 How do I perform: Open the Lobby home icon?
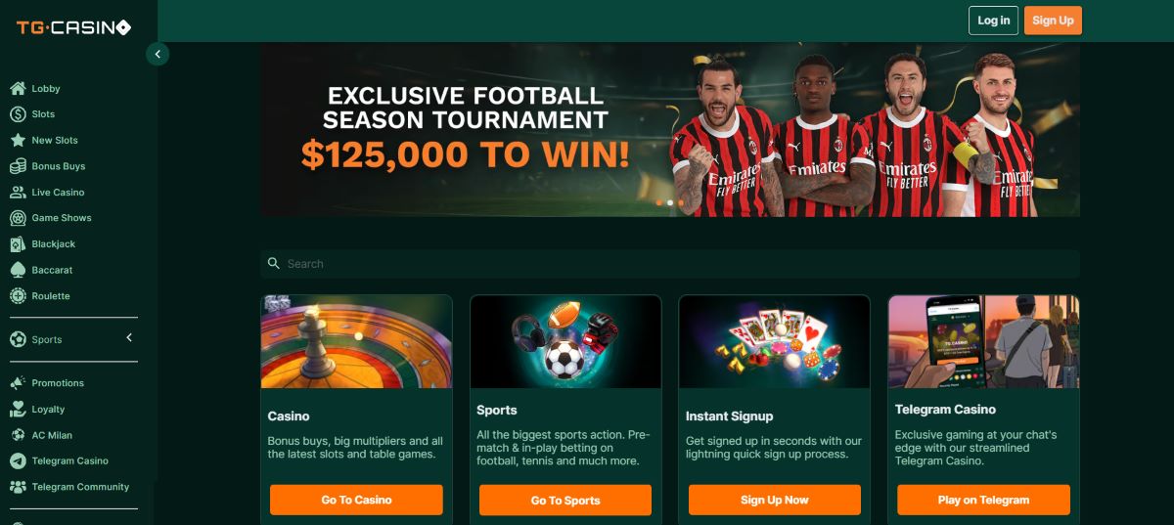(18, 88)
